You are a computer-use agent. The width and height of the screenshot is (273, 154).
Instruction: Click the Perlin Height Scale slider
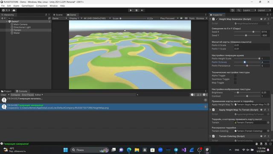click(x=247, y=59)
